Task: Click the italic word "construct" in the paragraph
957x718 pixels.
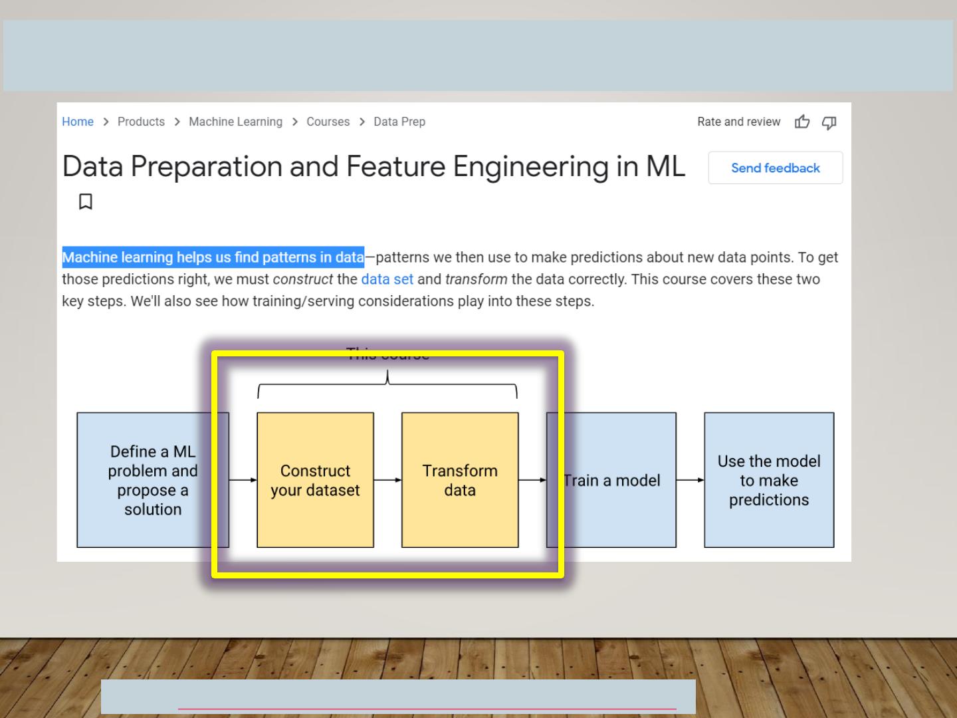Action: click(303, 279)
